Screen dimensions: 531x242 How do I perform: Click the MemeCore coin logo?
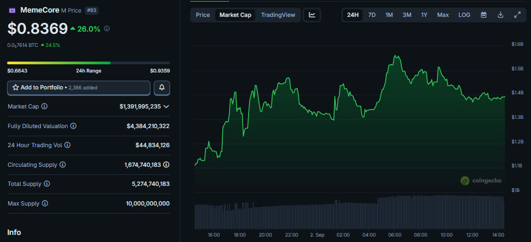click(13, 10)
